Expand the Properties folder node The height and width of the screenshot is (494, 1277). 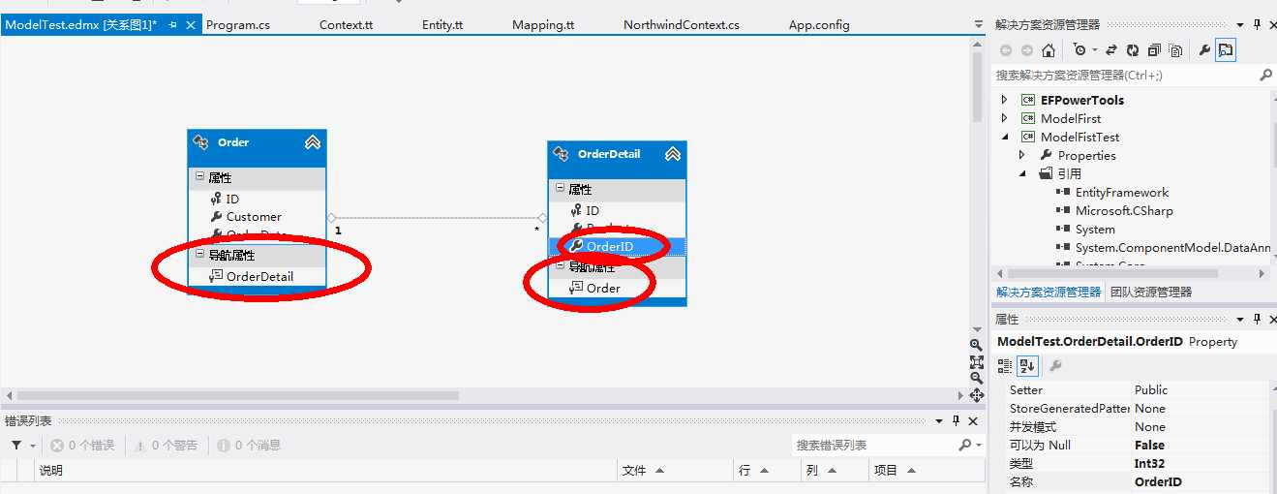(x=1022, y=155)
